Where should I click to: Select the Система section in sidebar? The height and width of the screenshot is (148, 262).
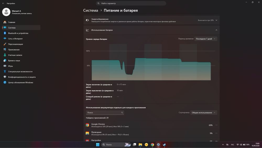(x=21, y=28)
